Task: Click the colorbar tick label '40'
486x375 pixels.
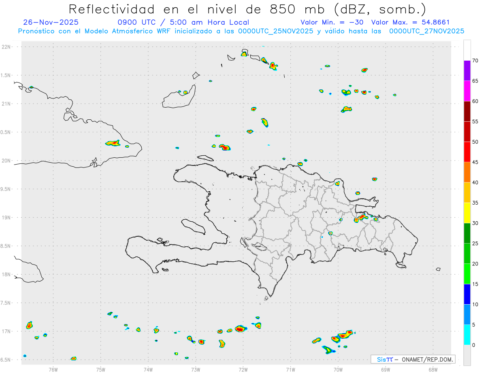Action: [475, 182]
